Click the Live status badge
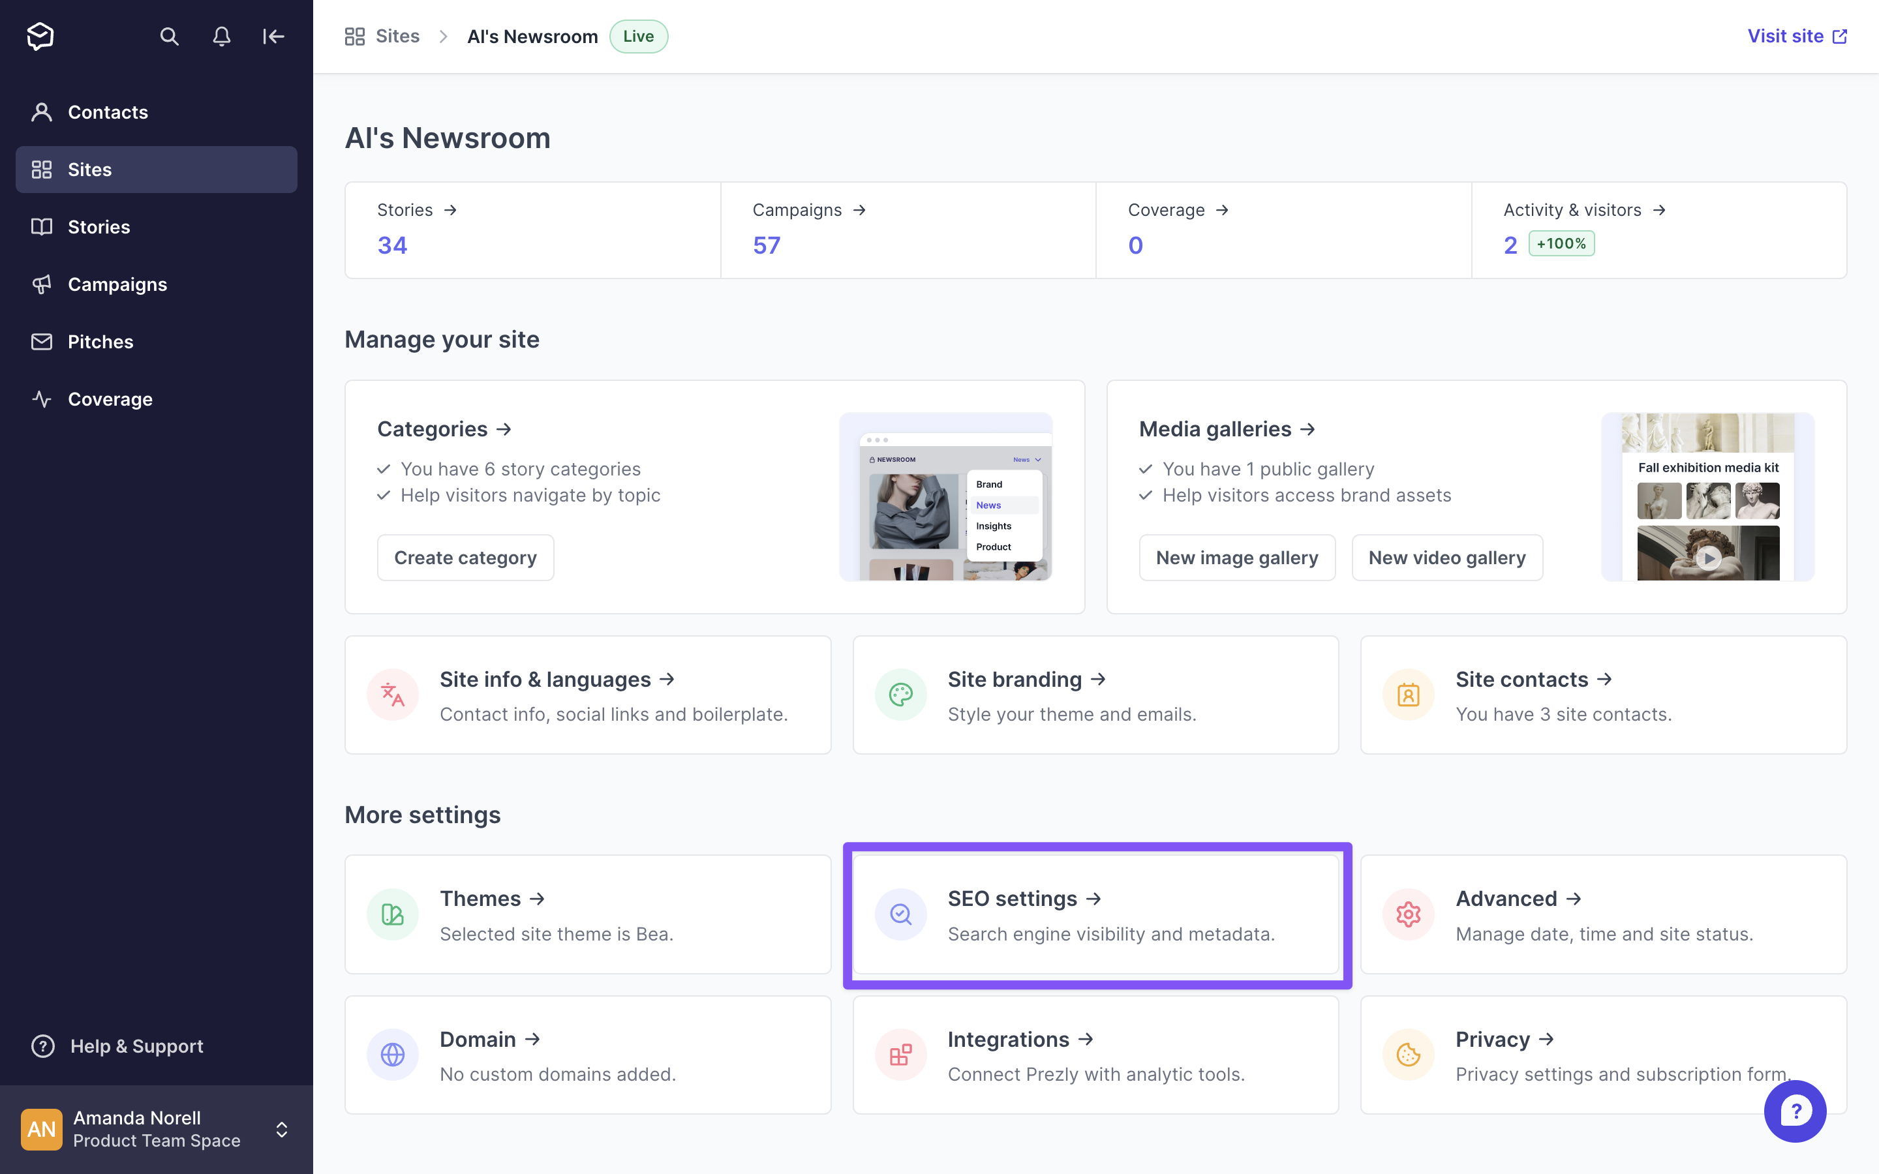 pos(638,37)
